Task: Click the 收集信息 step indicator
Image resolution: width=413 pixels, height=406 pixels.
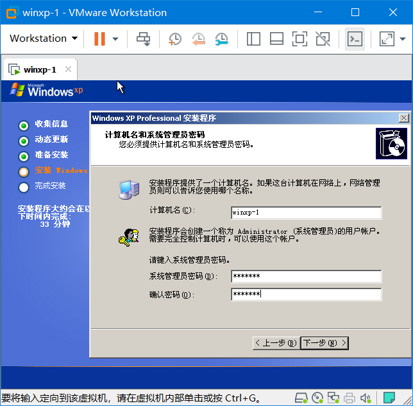Action: [24, 126]
